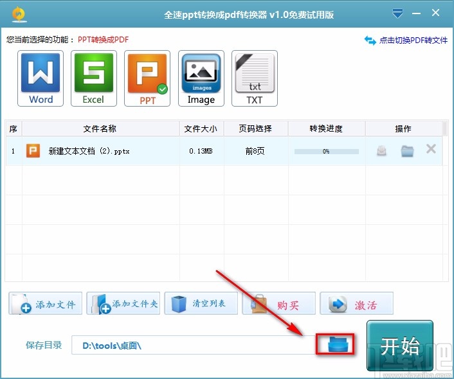
Task: Click the 添加文件夹 button
Action: (x=123, y=303)
